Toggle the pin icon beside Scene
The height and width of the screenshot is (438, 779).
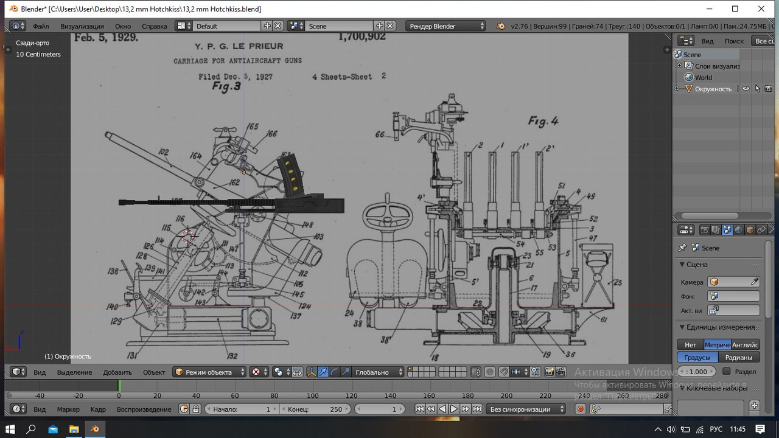(x=682, y=248)
